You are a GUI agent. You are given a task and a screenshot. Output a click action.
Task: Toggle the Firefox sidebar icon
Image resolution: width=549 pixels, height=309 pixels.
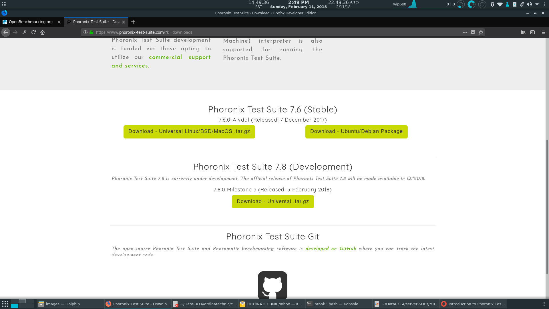532,32
